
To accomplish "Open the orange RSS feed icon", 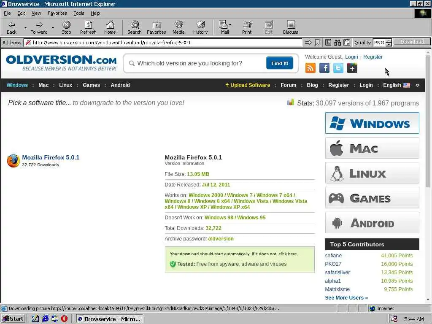I will tap(310, 68).
